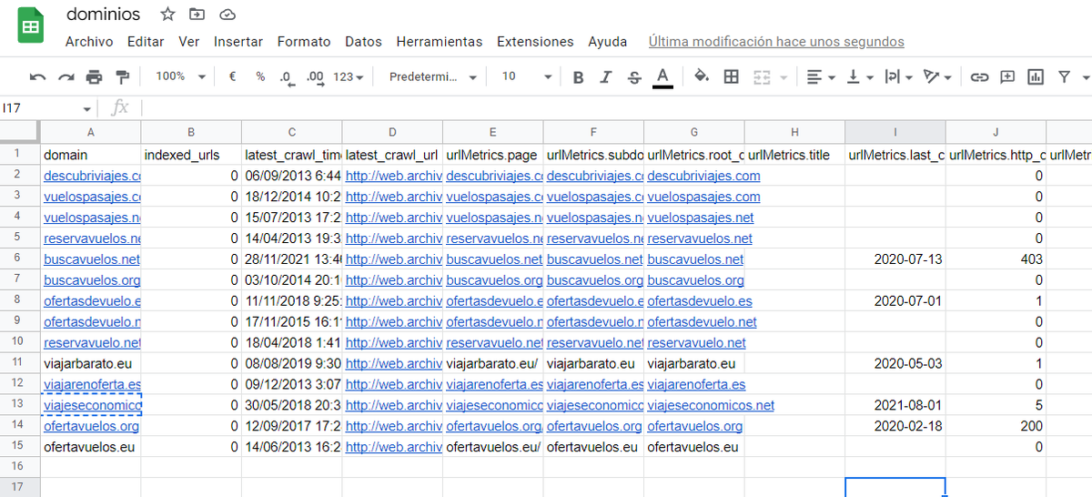Open the font size dropdown

pos(526,77)
